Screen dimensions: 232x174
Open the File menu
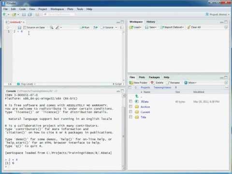click(x=5, y=9)
